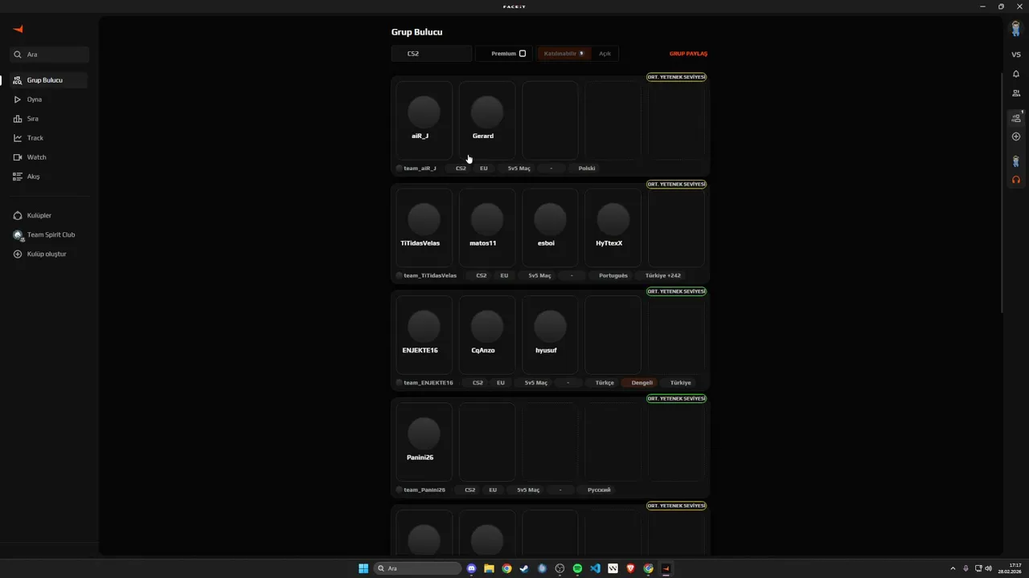Click the Team Spirit Club avatar icon
Screen dimensions: 1029x578
(18, 234)
